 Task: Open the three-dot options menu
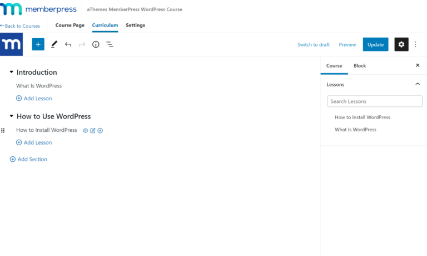[x=415, y=44]
